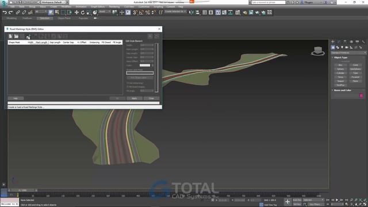368x207 pixels.
Task: Toggle Percent Snap
Action: tap(147, 13)
